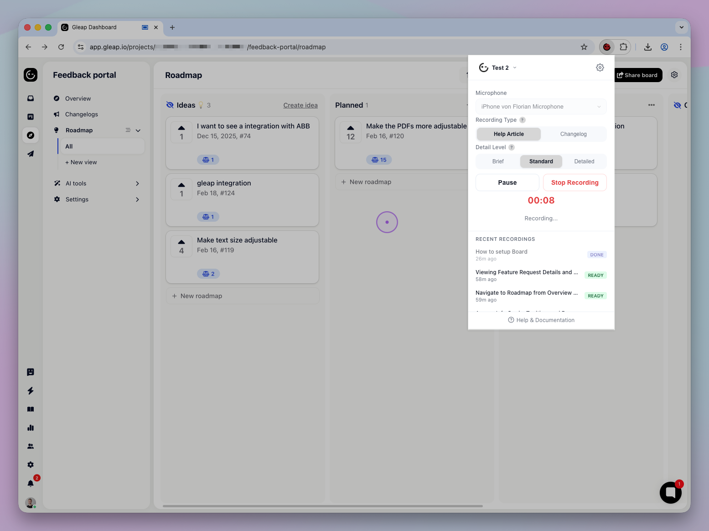Open the horizontal three-dot roadmap column menu
709x531 pixels.
[652, 105]
